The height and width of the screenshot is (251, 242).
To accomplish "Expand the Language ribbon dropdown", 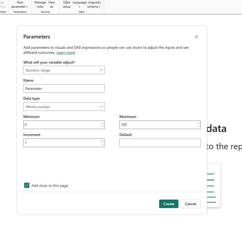I will click(79, 5).
